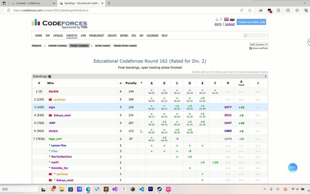The image size is (310, 194).
Task: Click the Codeforces logo
Action: click(x=59, y=24)
